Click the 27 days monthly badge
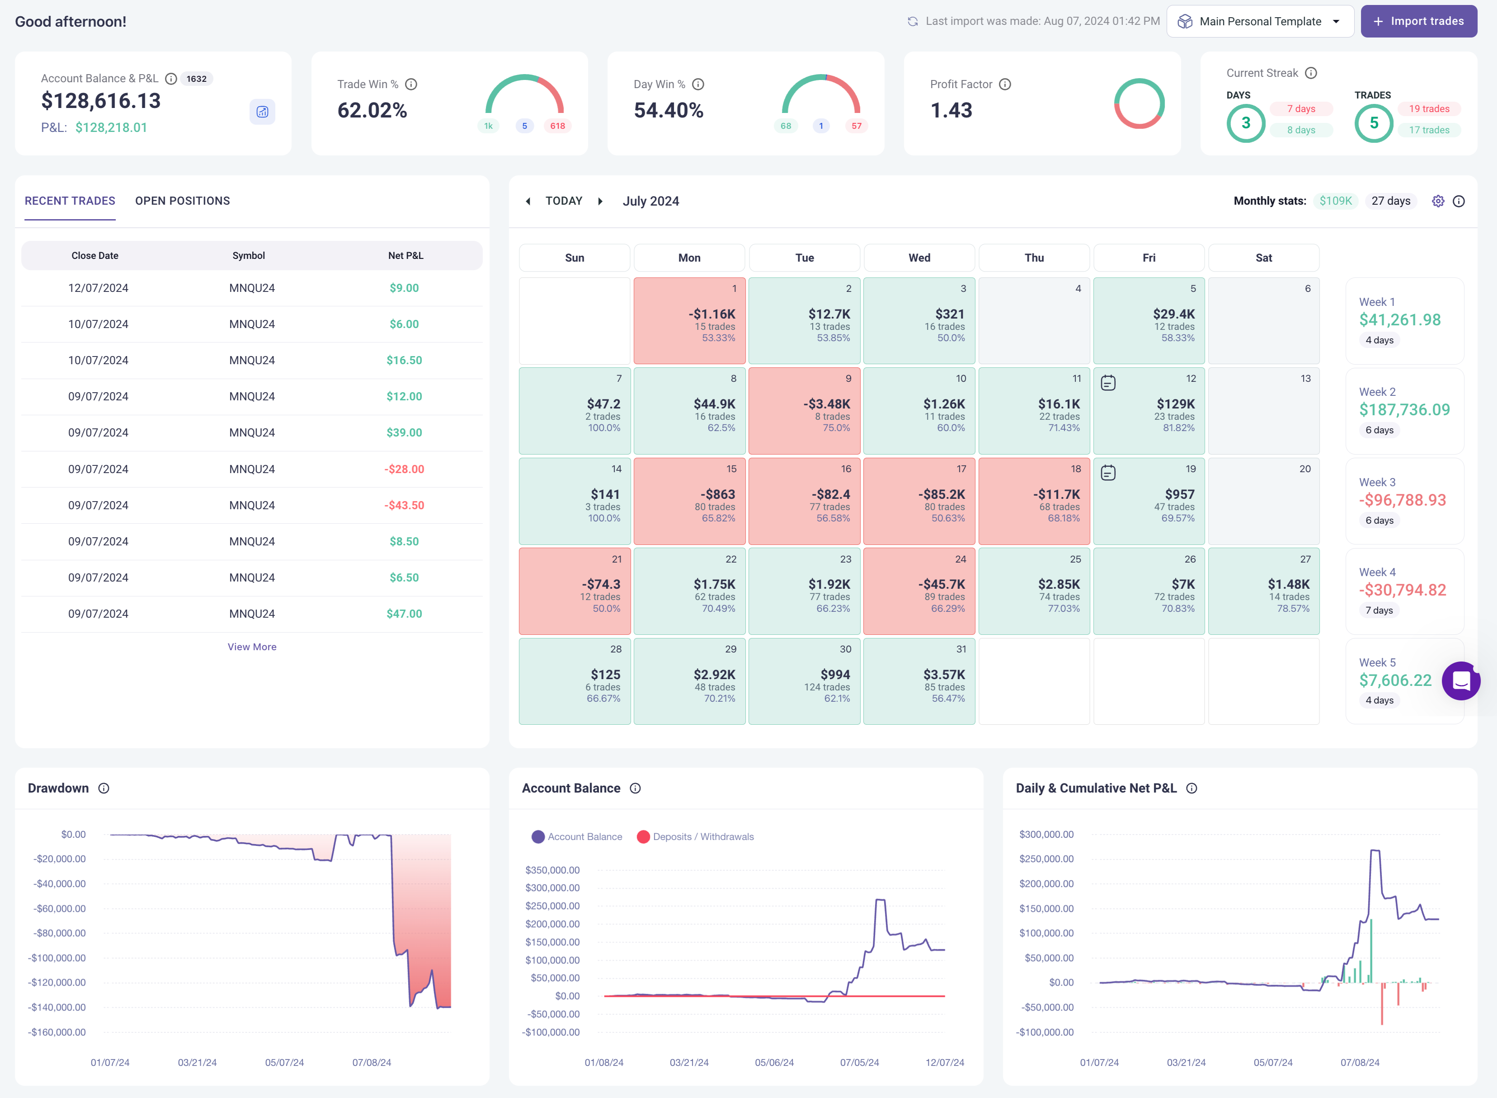This screenshot has width=1497, height=1098. pyautogui.click(x=1391, y=201)
